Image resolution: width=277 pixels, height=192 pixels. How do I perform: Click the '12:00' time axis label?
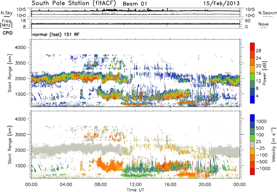coord(135,185)
